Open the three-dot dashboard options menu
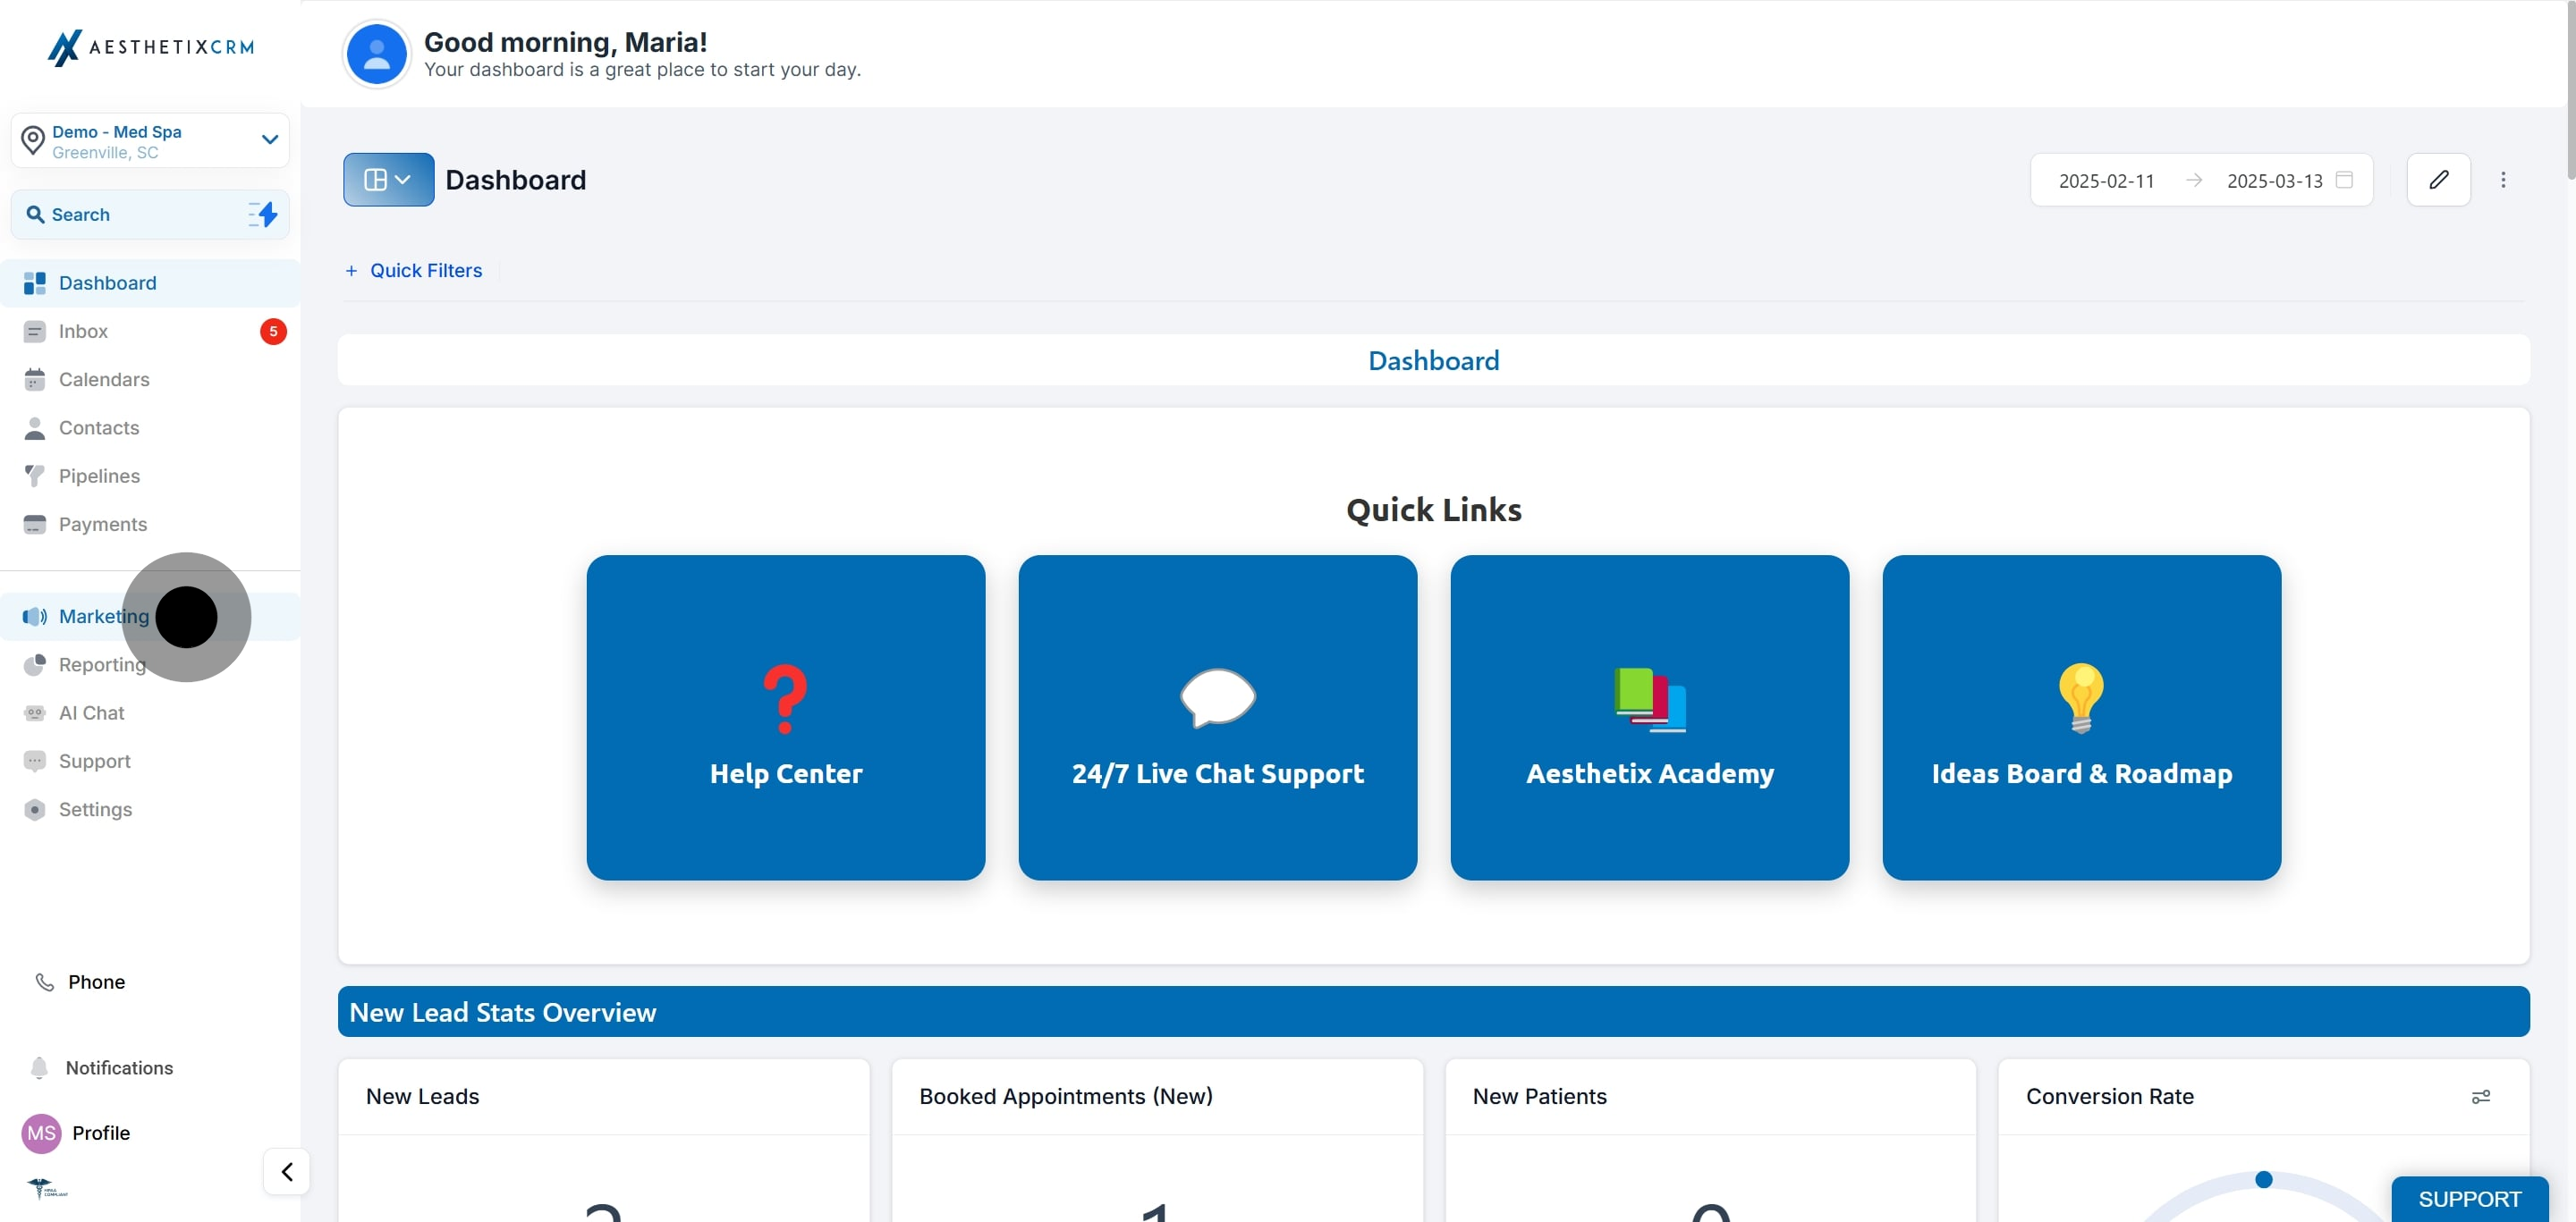Image resolution: width=2576 pixels, height=1222 pixels. point(2503,180)
